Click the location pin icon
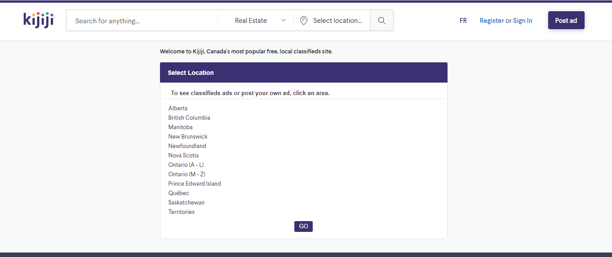Screen dimensions: 612x257 point(304,21)
